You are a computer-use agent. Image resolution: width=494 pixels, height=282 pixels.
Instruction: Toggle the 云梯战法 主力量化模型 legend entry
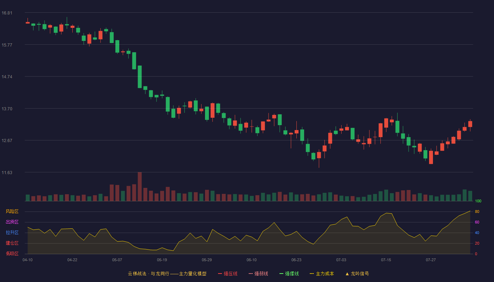click(x=167, y=274)
